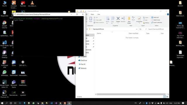Image resolution: width=187 pixels, height=105 pixels.
Task: Open WhatsApp desktop shortcut
Action: [4, 73]
